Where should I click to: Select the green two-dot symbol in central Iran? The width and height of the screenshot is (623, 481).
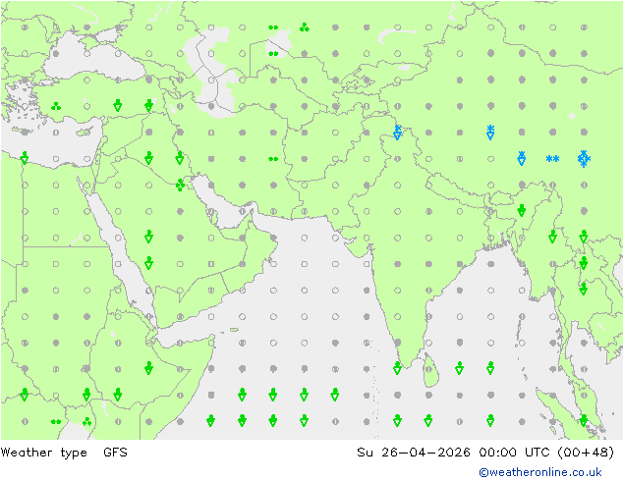273,159
